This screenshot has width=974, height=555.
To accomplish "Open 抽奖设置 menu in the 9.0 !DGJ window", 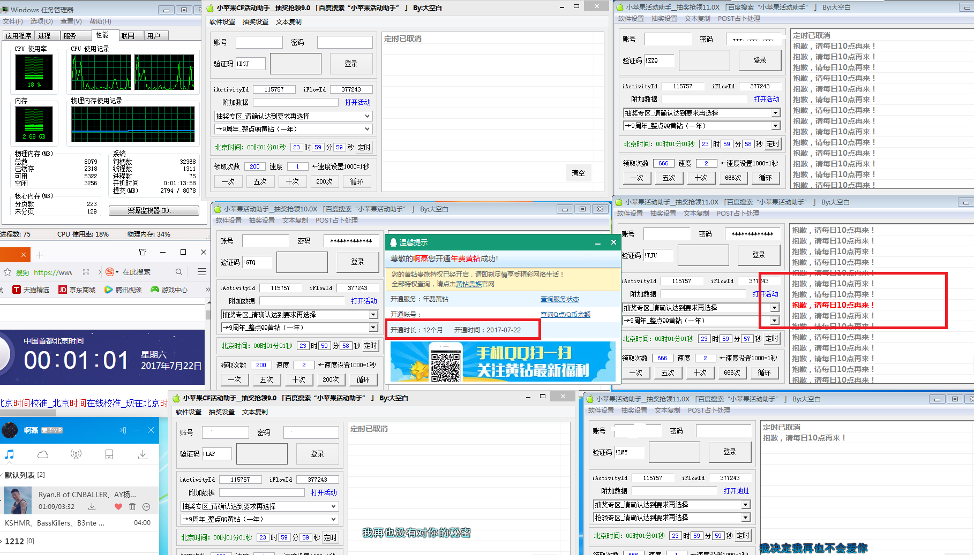I will tap(256, 22).
